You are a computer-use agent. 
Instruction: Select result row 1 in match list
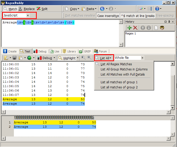coord(55,122)
